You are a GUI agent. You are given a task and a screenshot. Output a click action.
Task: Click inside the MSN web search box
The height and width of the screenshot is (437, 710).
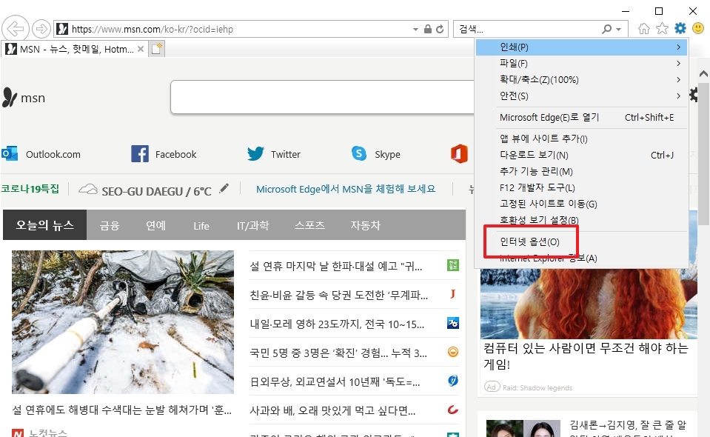point(322,97)
